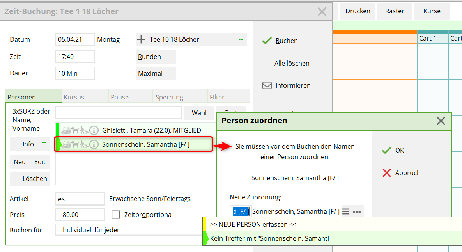462x252 pixels.
Task: Click the golf cart icon in Sonnenschein row
Action: [66, 144]
